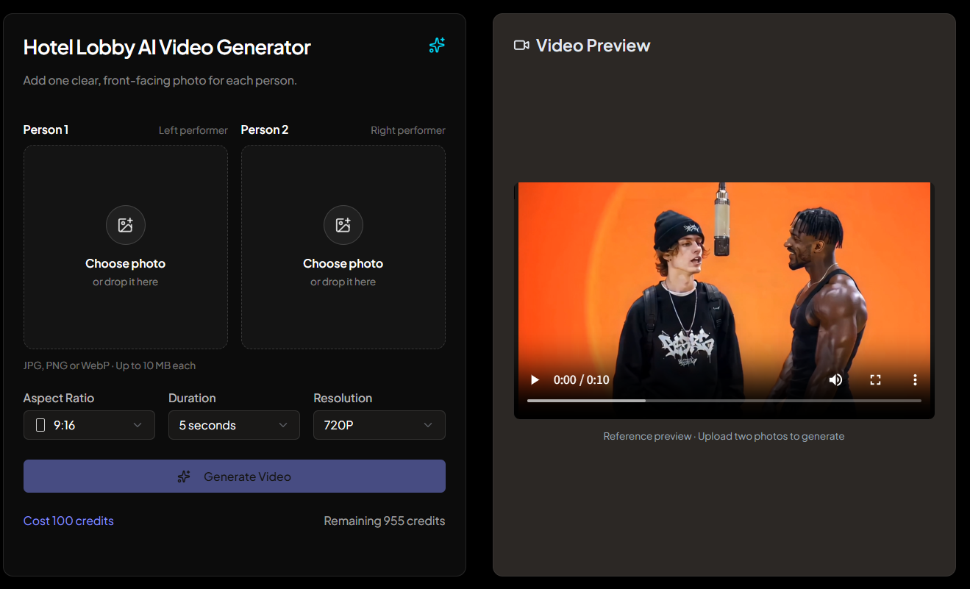
Task: Play the reference preview video
Action: pos(535,379)
